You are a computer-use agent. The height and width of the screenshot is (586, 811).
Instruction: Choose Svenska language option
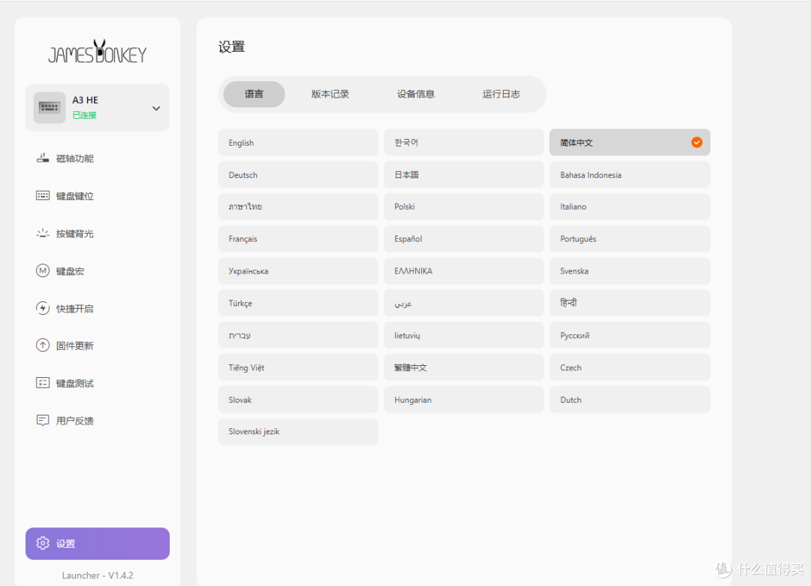click(629, 270)
